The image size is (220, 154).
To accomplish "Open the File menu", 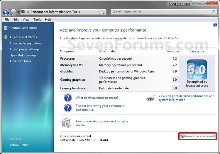I will click(7, 20).
